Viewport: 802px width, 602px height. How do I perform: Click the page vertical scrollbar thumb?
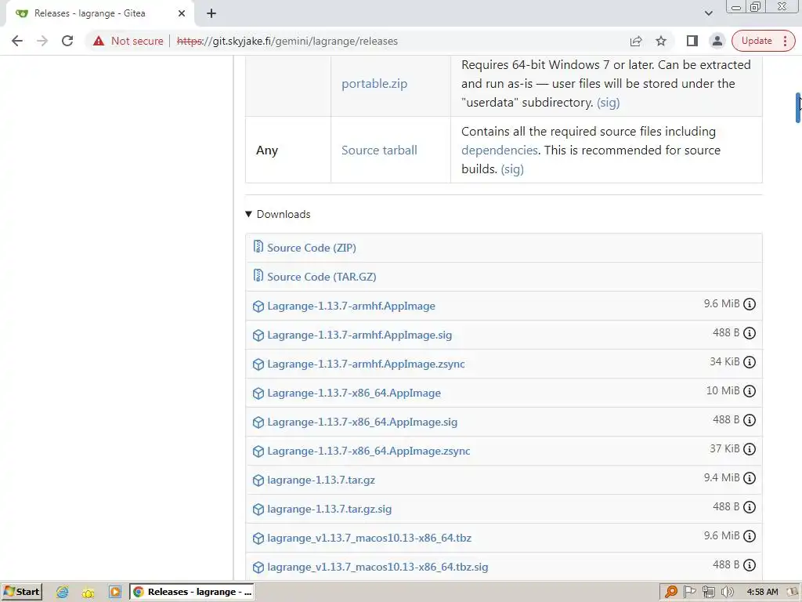click(798, 108)
